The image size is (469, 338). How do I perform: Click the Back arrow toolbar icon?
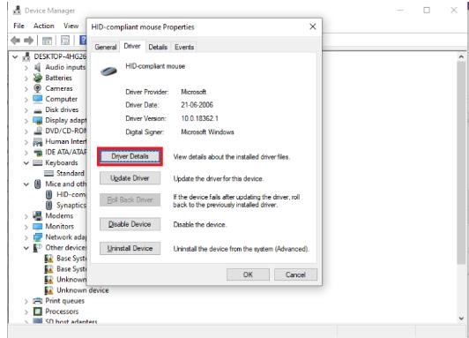coord(16,40)
